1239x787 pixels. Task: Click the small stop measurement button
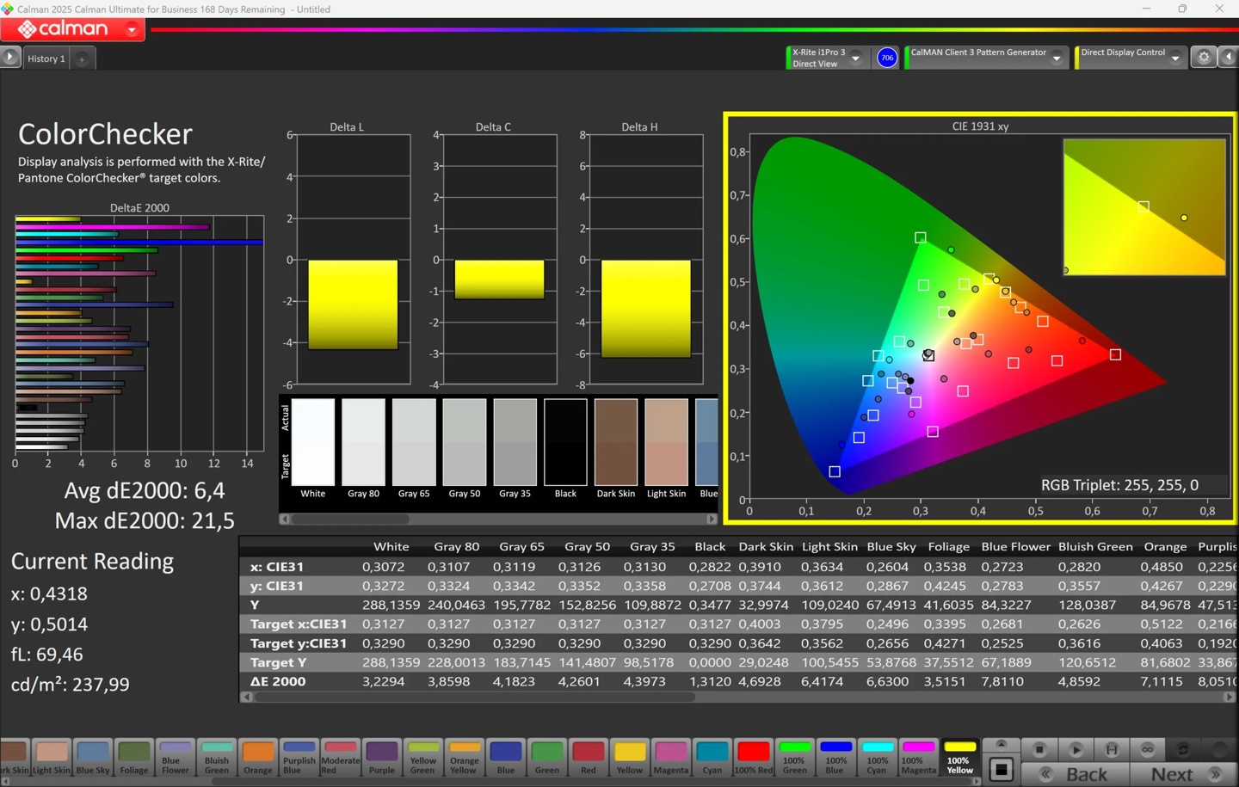click(x=1039, y=749)
